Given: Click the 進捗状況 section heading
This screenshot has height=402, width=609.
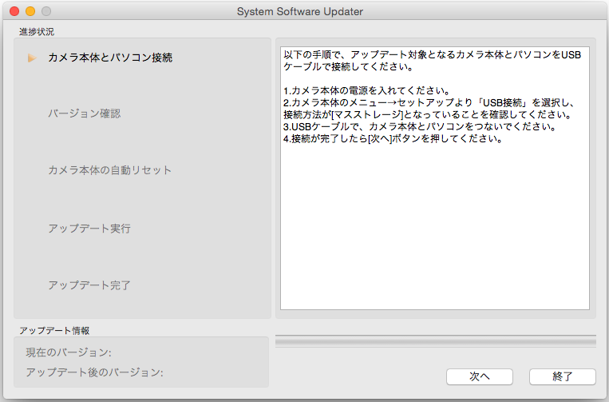Looking at the screenshot, I should (x=38, y=31).
